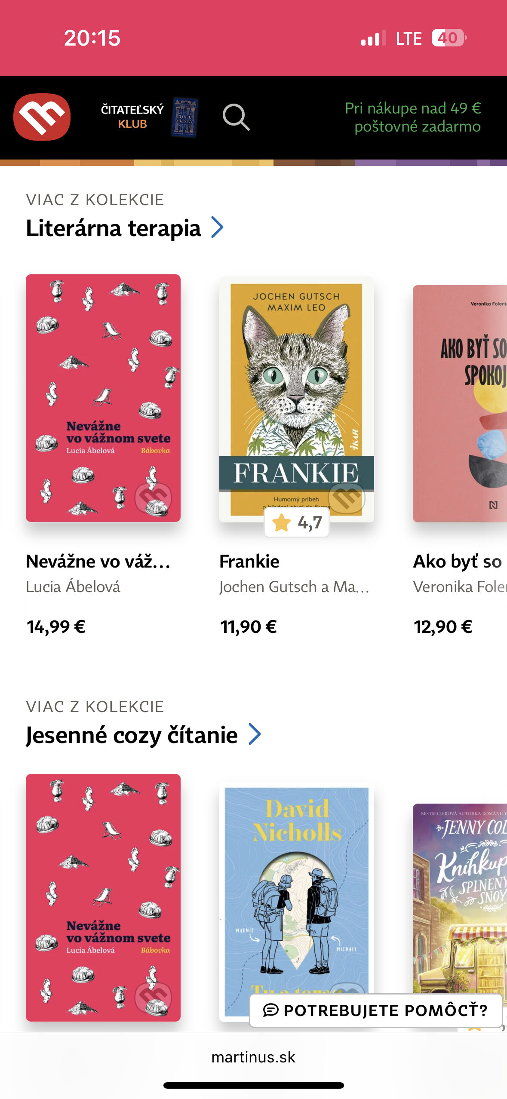Open Jesenné cozy čítanie collection heading

[x=132, y=735]
